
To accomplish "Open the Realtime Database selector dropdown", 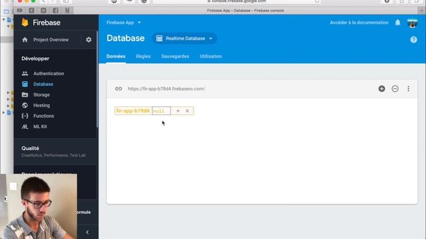I will [x=184, y=39].
